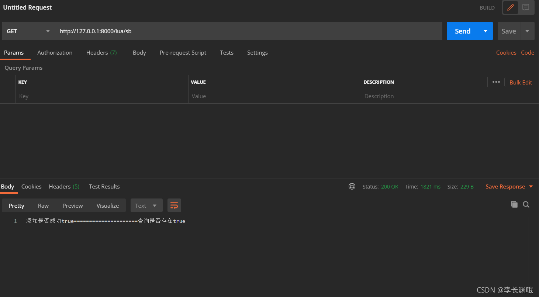Open the Authorization tab
539x297 pixels.
(55, 53)
